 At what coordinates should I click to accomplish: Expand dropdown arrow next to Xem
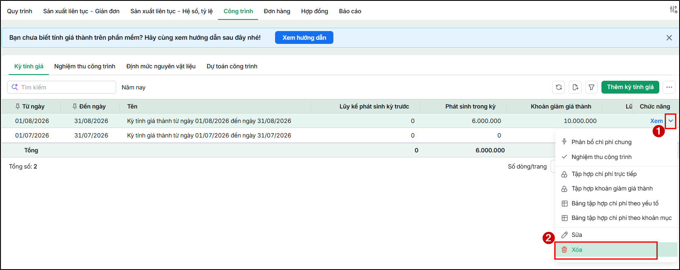pyautogui.click(x=670, y=121)
